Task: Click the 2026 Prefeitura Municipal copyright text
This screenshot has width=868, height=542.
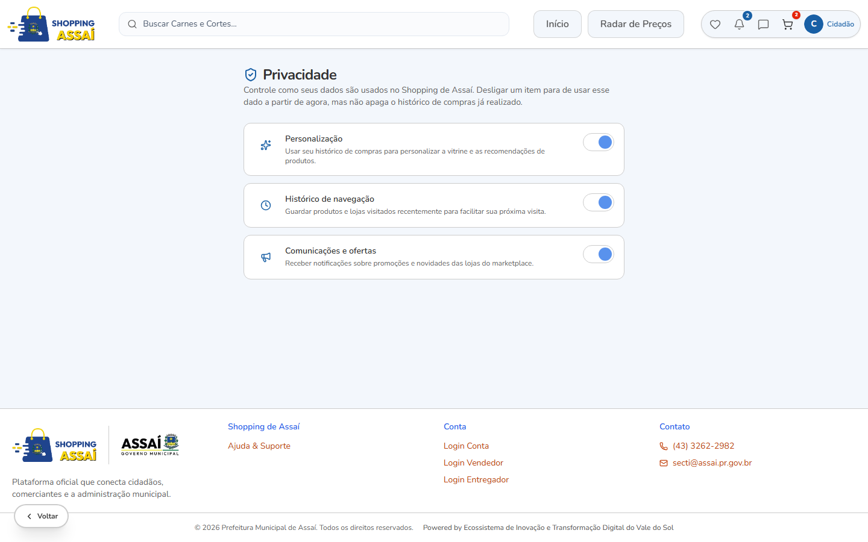Action: [x=304, y=528]
